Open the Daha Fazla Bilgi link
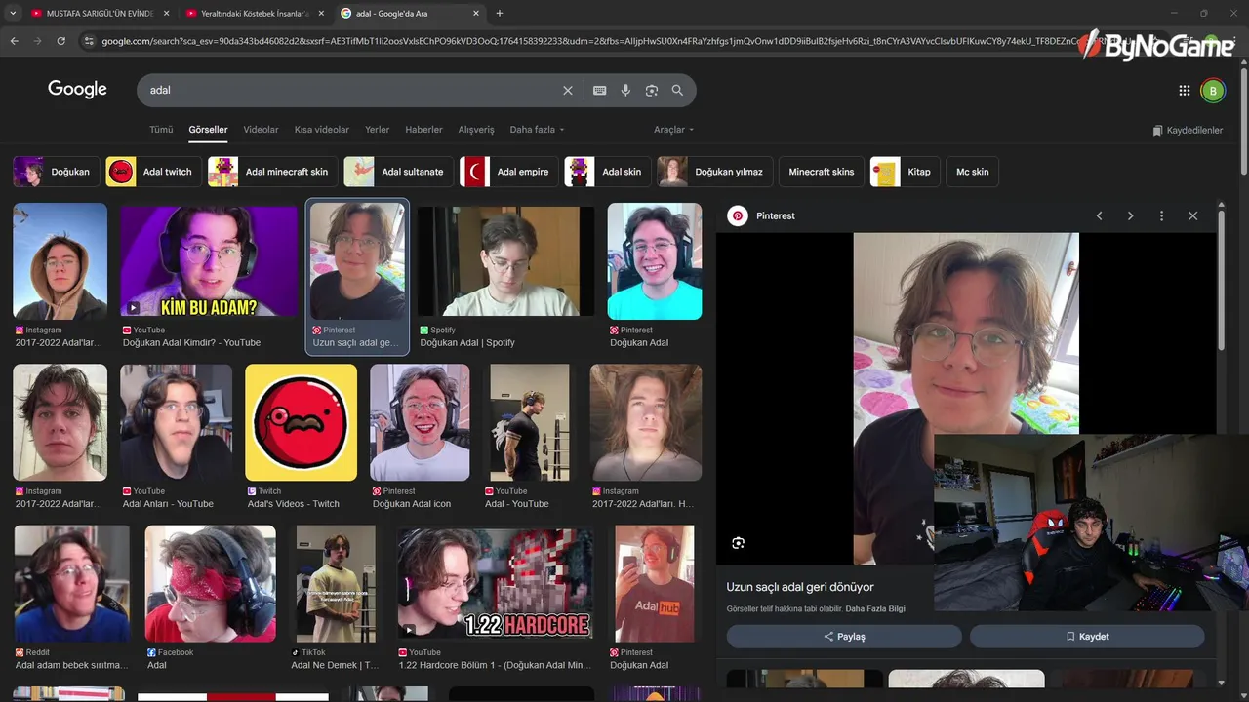The image size is (1249, 702). point(875,609)
